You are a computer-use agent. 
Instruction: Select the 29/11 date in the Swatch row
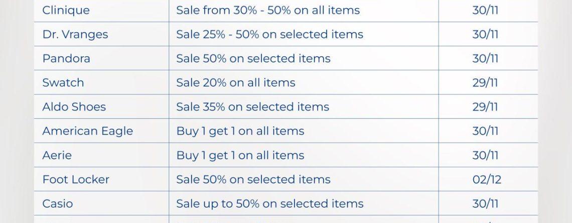485,83
